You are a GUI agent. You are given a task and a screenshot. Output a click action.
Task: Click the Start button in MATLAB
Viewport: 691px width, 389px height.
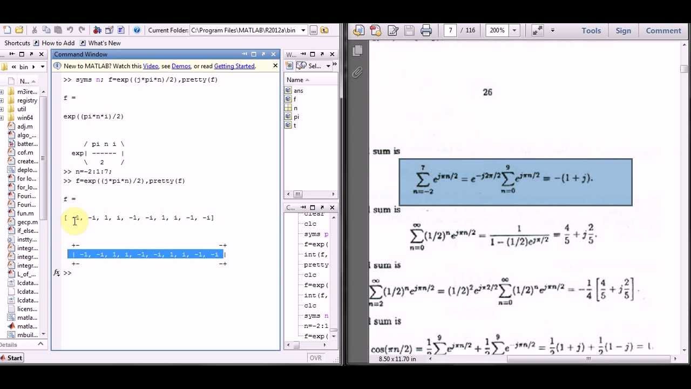point(11,358)
